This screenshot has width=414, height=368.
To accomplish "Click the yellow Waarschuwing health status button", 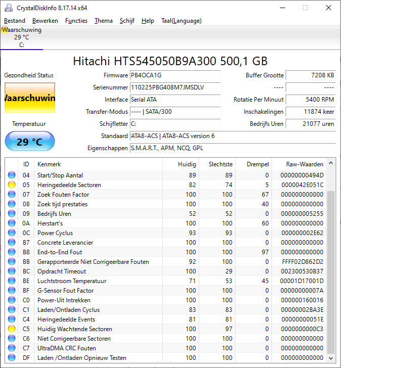I will (x=29, y=98).
